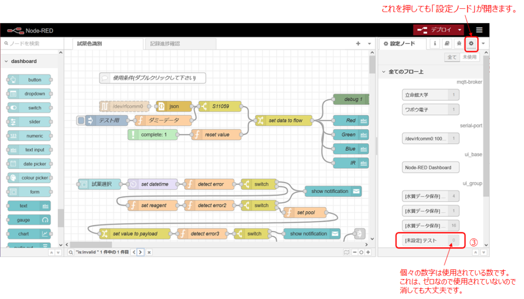This screenshot has width=524, height=299.
Task: Collapse the dashboard palette category
Action: click(6, 61)
